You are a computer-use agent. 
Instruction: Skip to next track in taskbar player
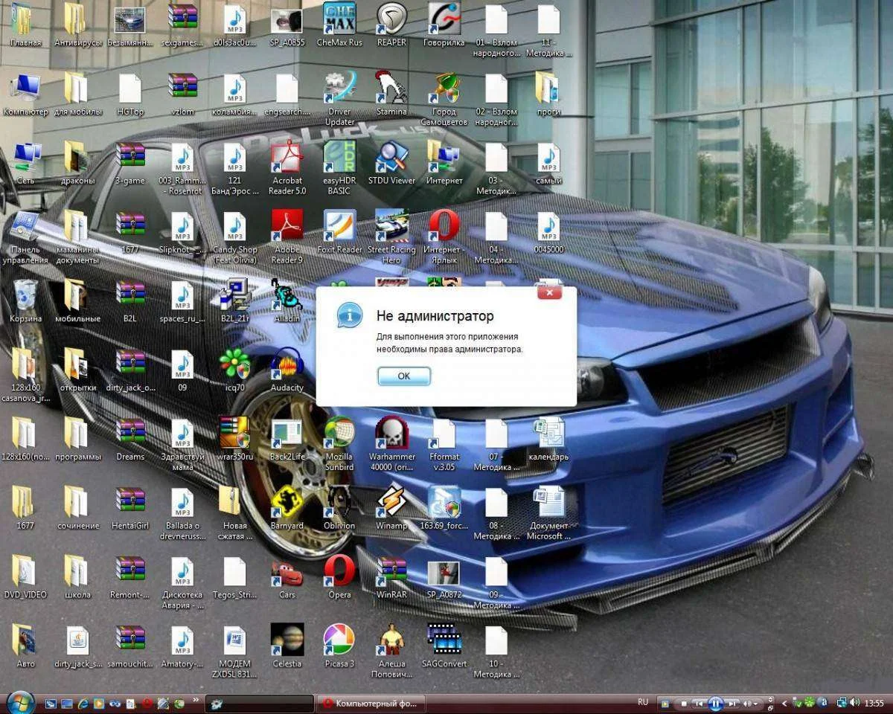click(x=732, y=703)
